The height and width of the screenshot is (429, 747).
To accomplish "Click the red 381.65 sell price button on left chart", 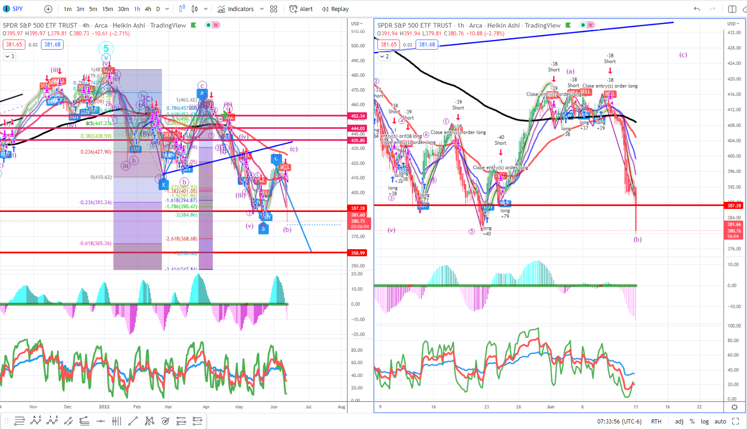I will click(14, 45).
